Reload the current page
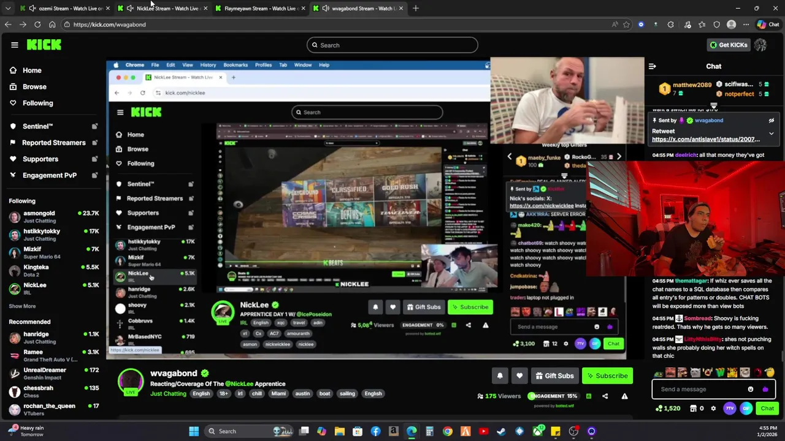Image resolution: width=785 pixels, height=441 pixels. (37, 24)
